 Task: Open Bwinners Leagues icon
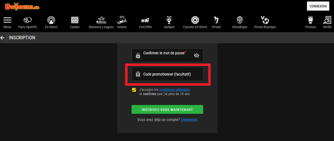click(101, 20)
